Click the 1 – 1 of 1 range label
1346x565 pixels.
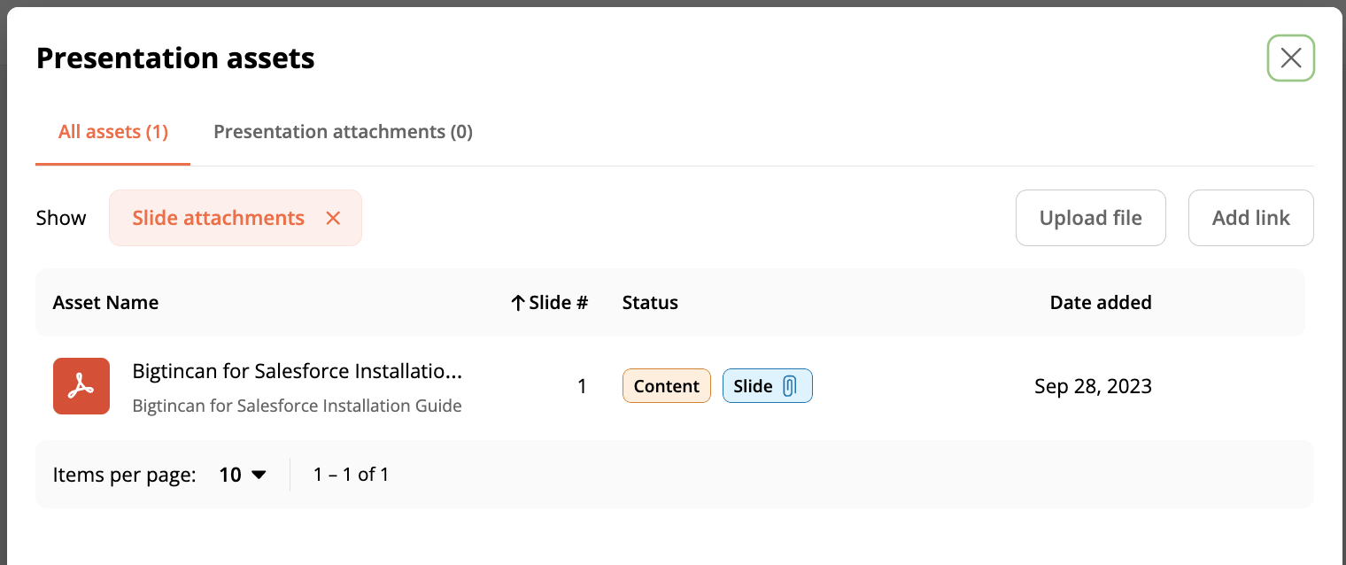coord(352,475)
